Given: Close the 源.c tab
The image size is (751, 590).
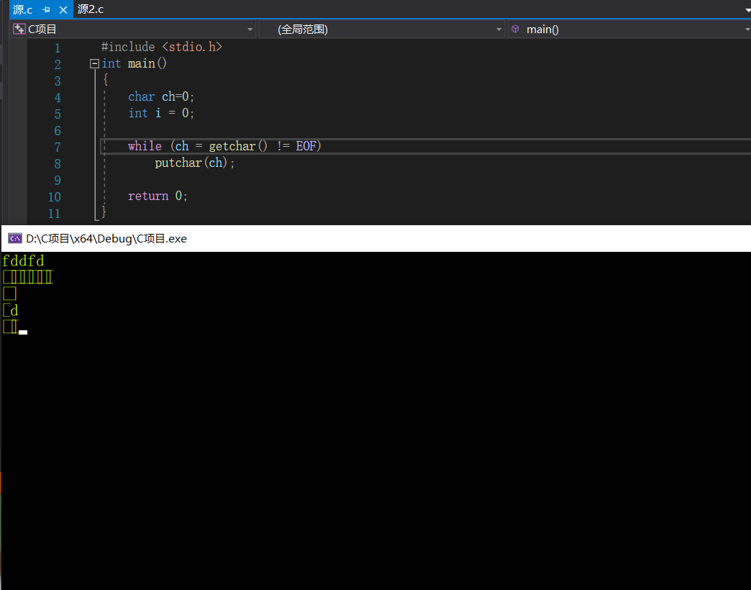Looking at the screenshot, I should pyautogui.click(x=63, y=10).
